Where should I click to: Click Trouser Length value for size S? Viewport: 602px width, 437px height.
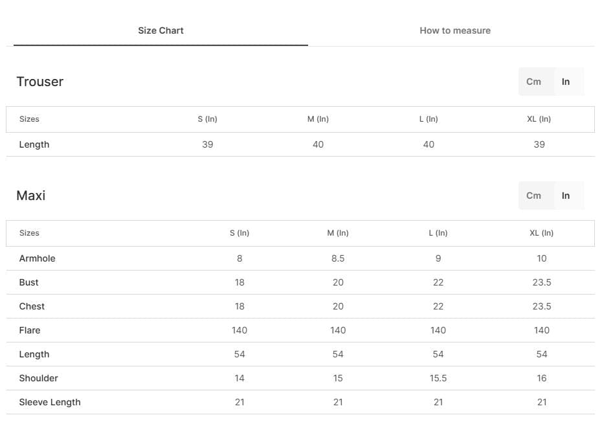207,144
